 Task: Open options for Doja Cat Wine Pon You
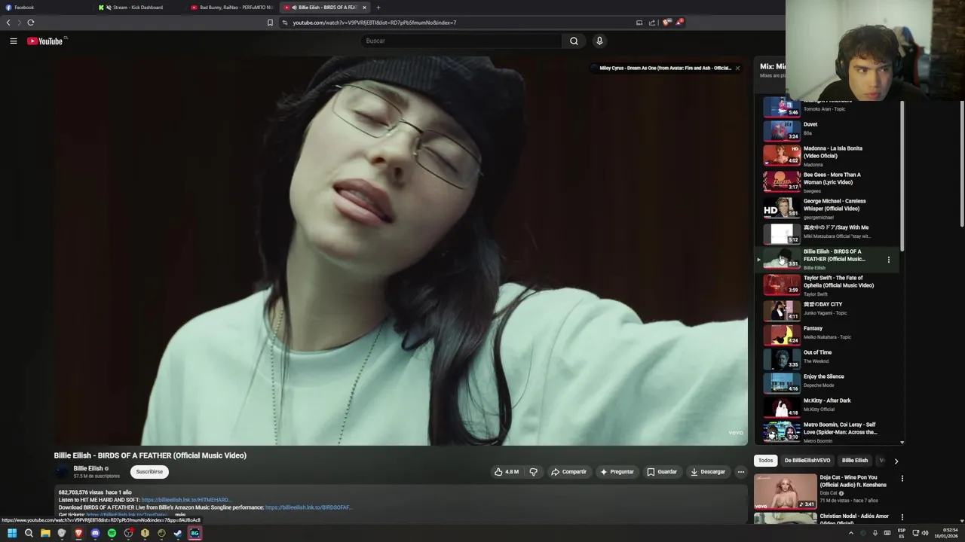(902, 479)
